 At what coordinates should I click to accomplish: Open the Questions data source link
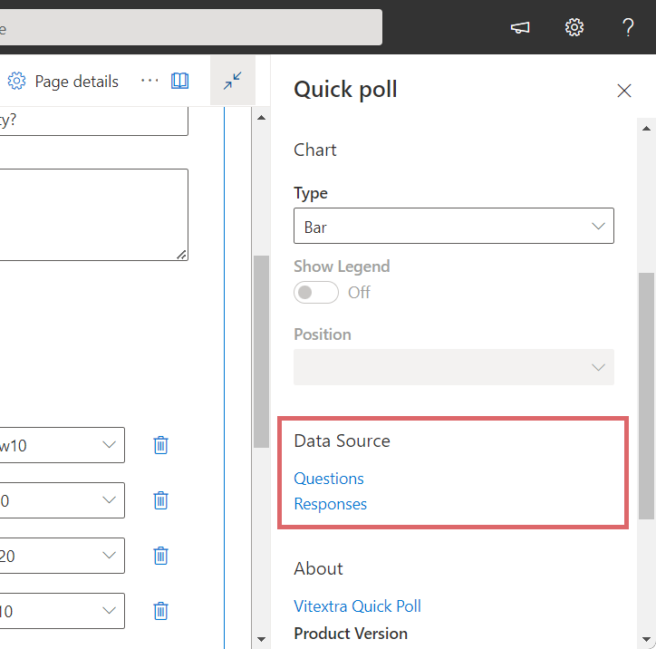[x=329, y=479]
